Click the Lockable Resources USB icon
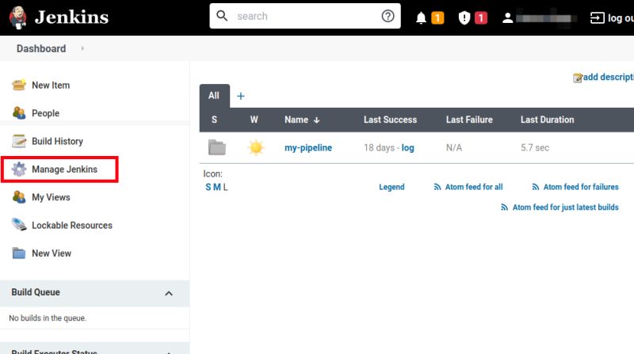634x354 pixels. click(x=18, y=224)
